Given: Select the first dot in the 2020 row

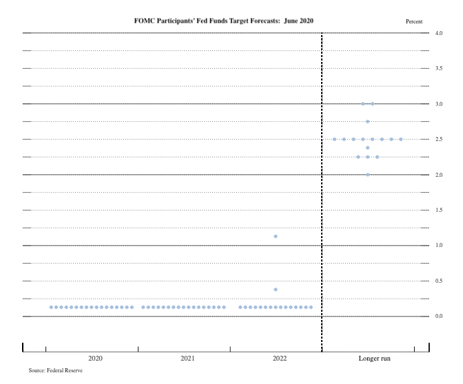Looking at the screenshot, I should (x=52, y=307).
